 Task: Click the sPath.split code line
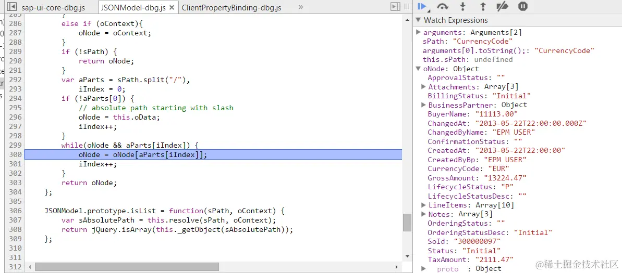[126, 80]
